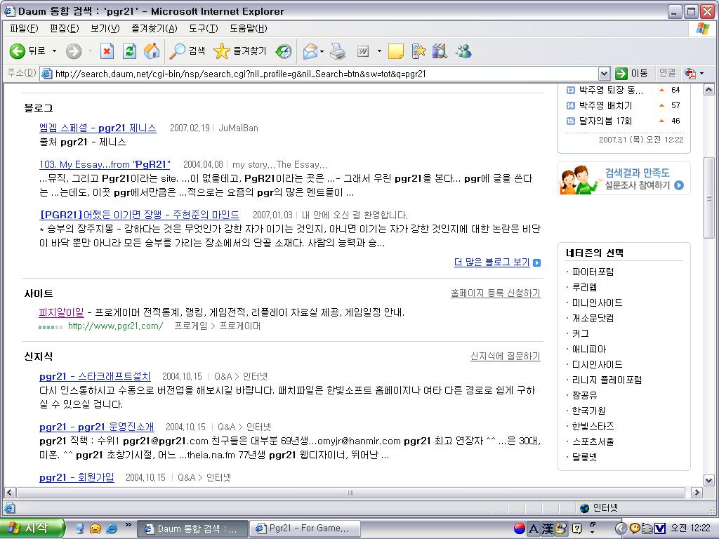Image resolution: width=719 pixels, height=539 pixels.
Task: Click the horizontal scrollbar right arrow
Action: tap(697, 493)
